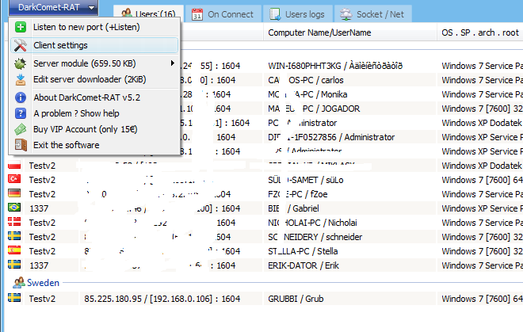Click the document icon on Users logs tab
The height and width of the screenshot is (332, 523).
pos(275,14)
